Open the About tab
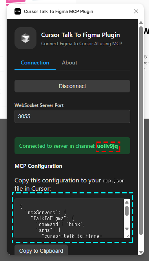Image resolution: width=149 pixels, height=261 pixels. pyautogui.click(x=70, y=63)
